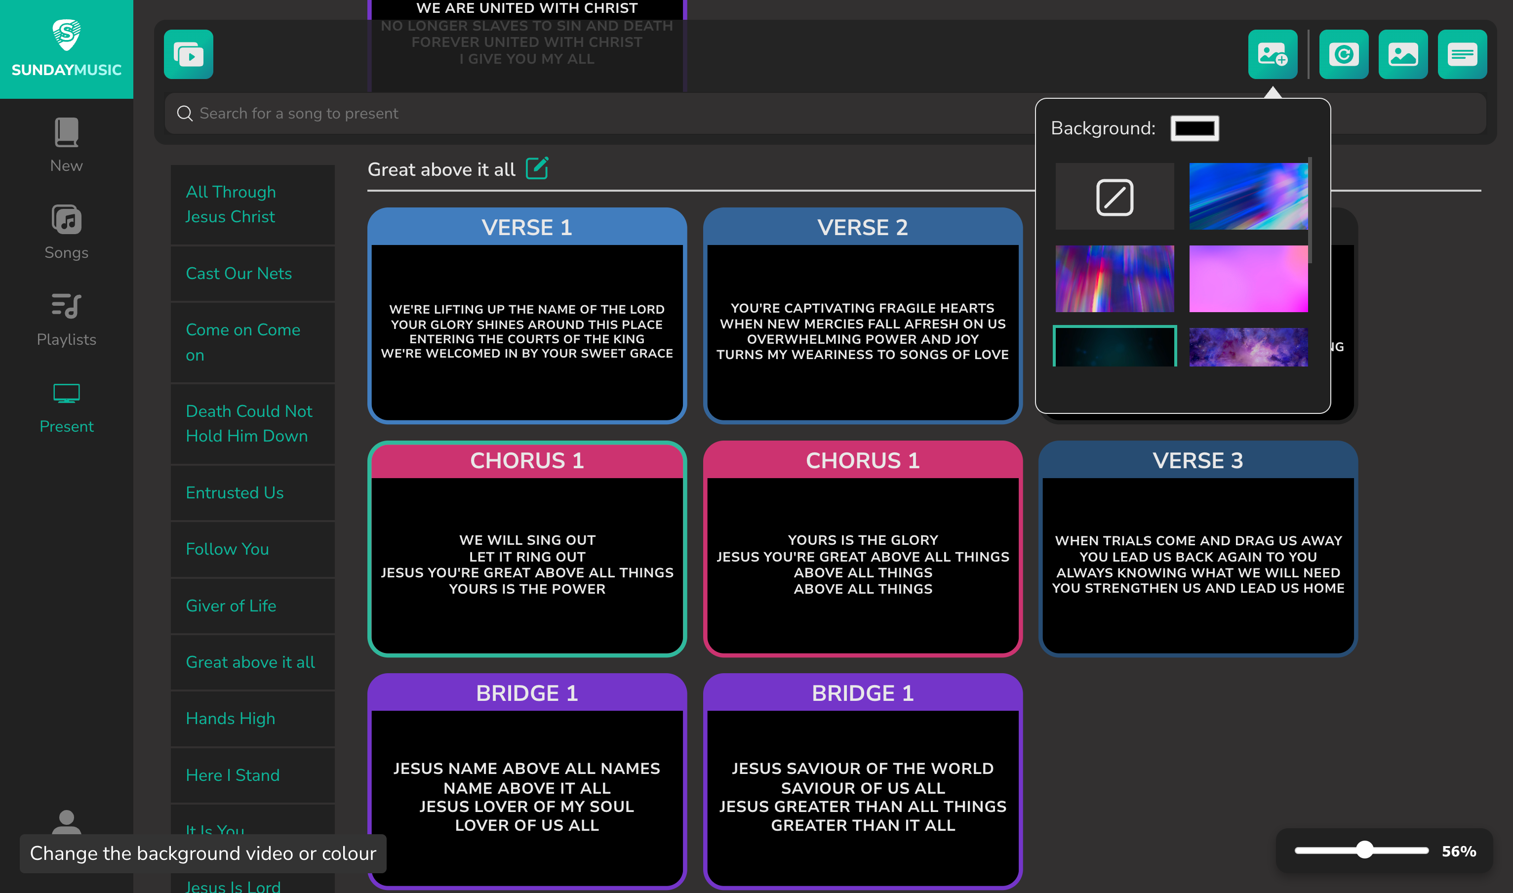
Task: Open the song Cast Our Nets
Action: coord(239,273)
